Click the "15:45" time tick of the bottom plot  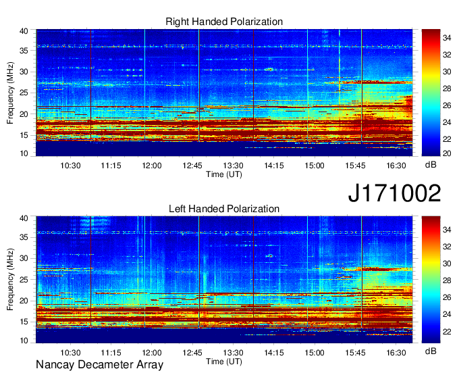(x=355, y=353)
